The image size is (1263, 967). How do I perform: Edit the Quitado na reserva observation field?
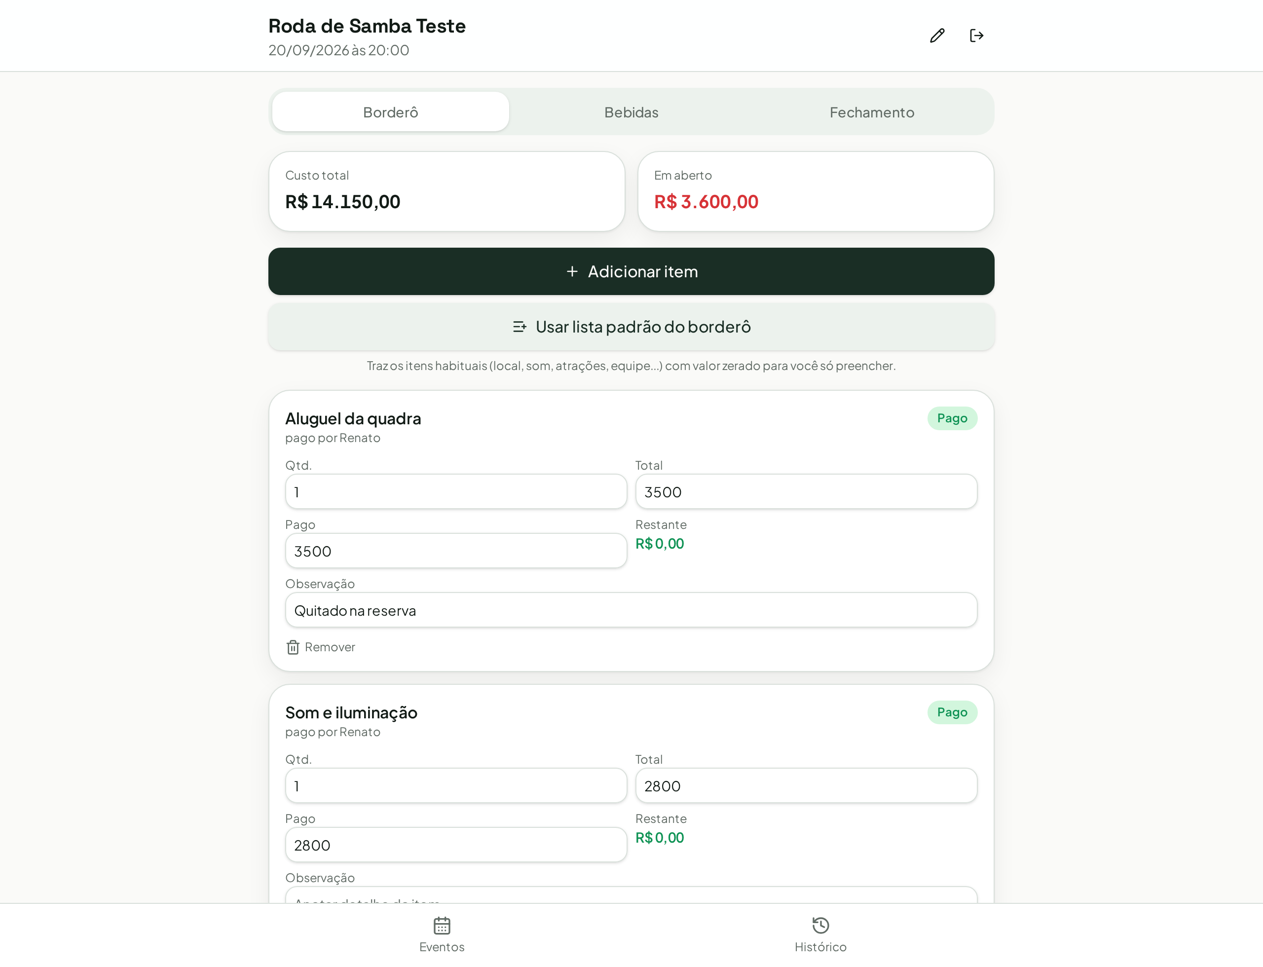click(x=631, y=610)
